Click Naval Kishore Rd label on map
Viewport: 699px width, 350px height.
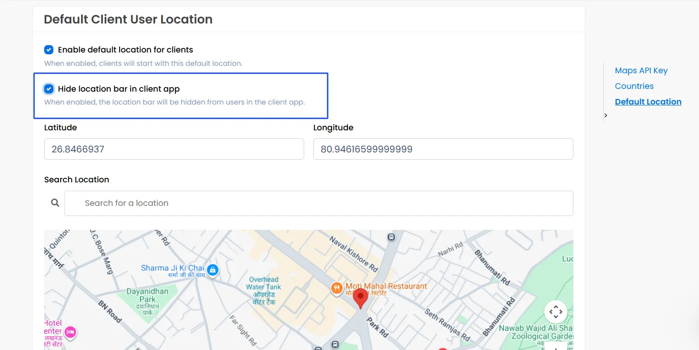pos(354,254)
